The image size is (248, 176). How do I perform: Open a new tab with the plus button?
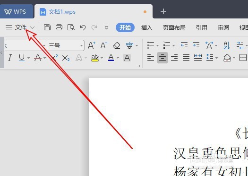163,11
